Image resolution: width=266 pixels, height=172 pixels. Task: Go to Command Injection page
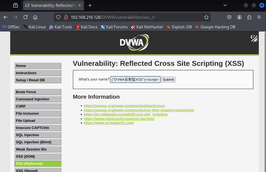coord(38,99)
